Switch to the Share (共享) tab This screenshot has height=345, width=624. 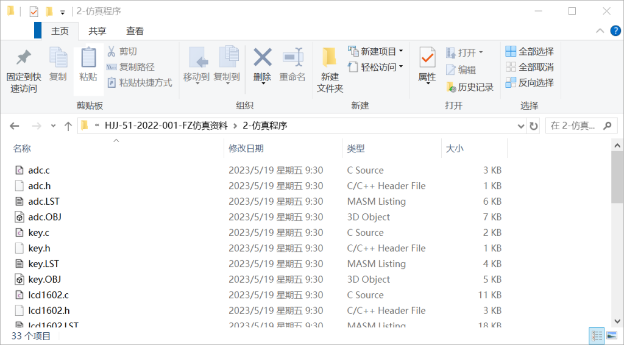click(97, 31)
